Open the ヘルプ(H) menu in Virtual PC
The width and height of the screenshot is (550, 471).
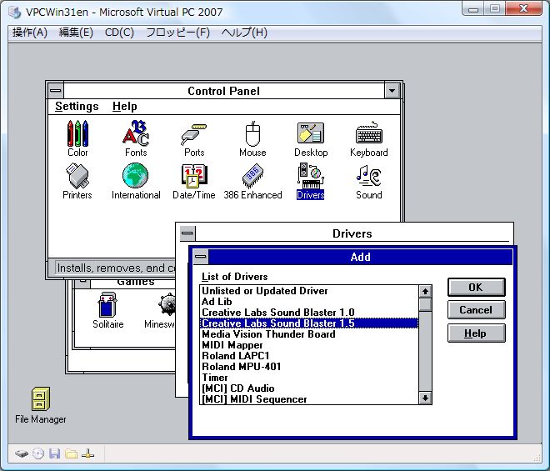click(244, 33)
